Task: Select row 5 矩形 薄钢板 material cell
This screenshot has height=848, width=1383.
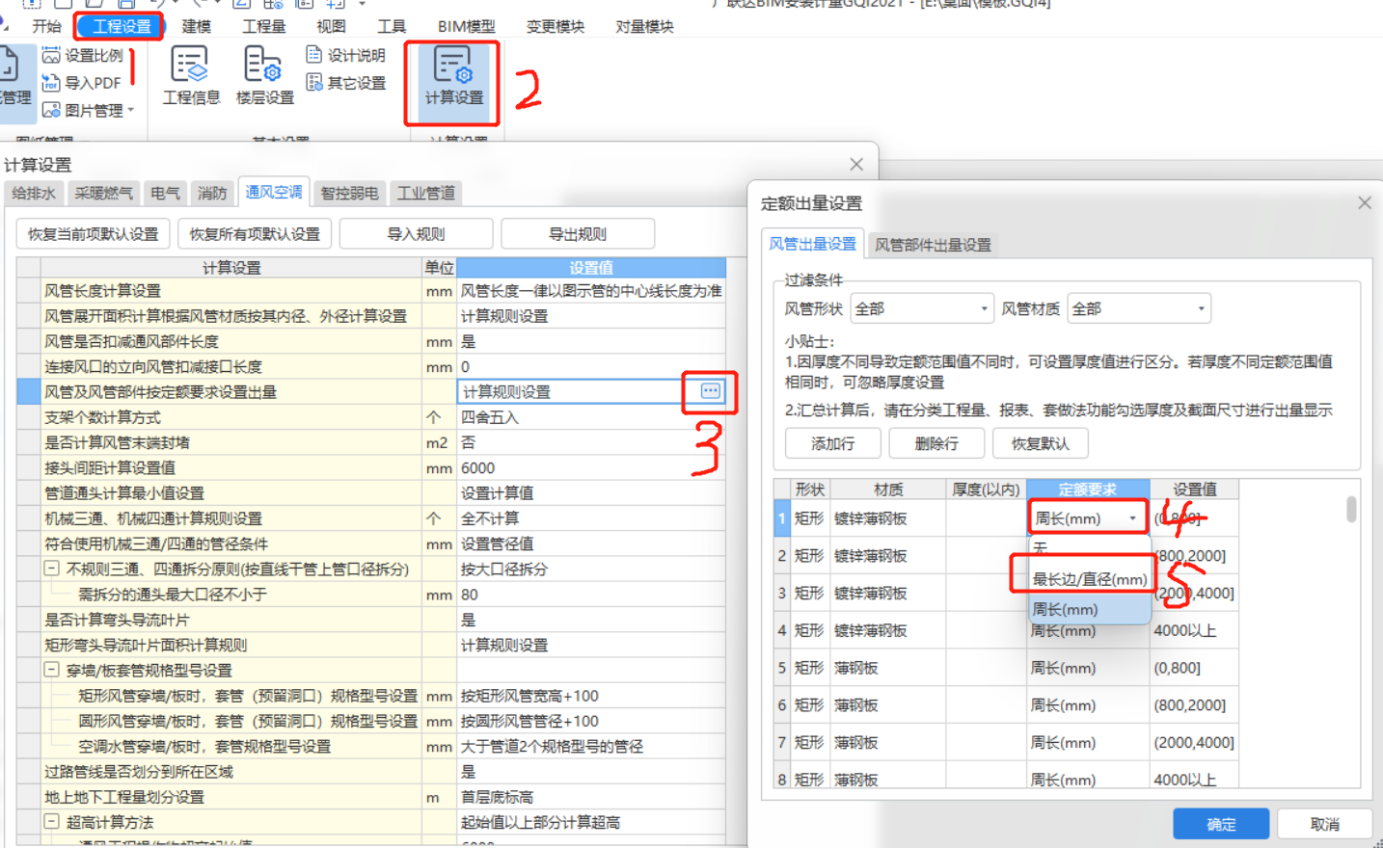Action: click(x=889, y=668)
